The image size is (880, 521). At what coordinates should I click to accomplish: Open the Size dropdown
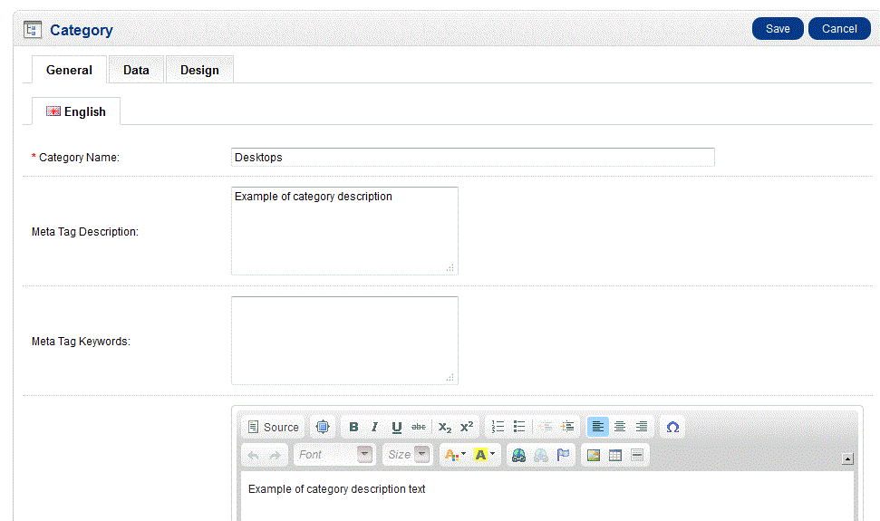[x=407, y=455]
